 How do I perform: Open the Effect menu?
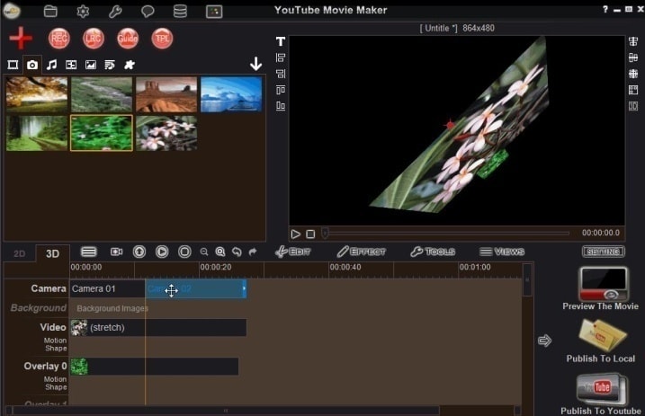(x=362, y=252)
